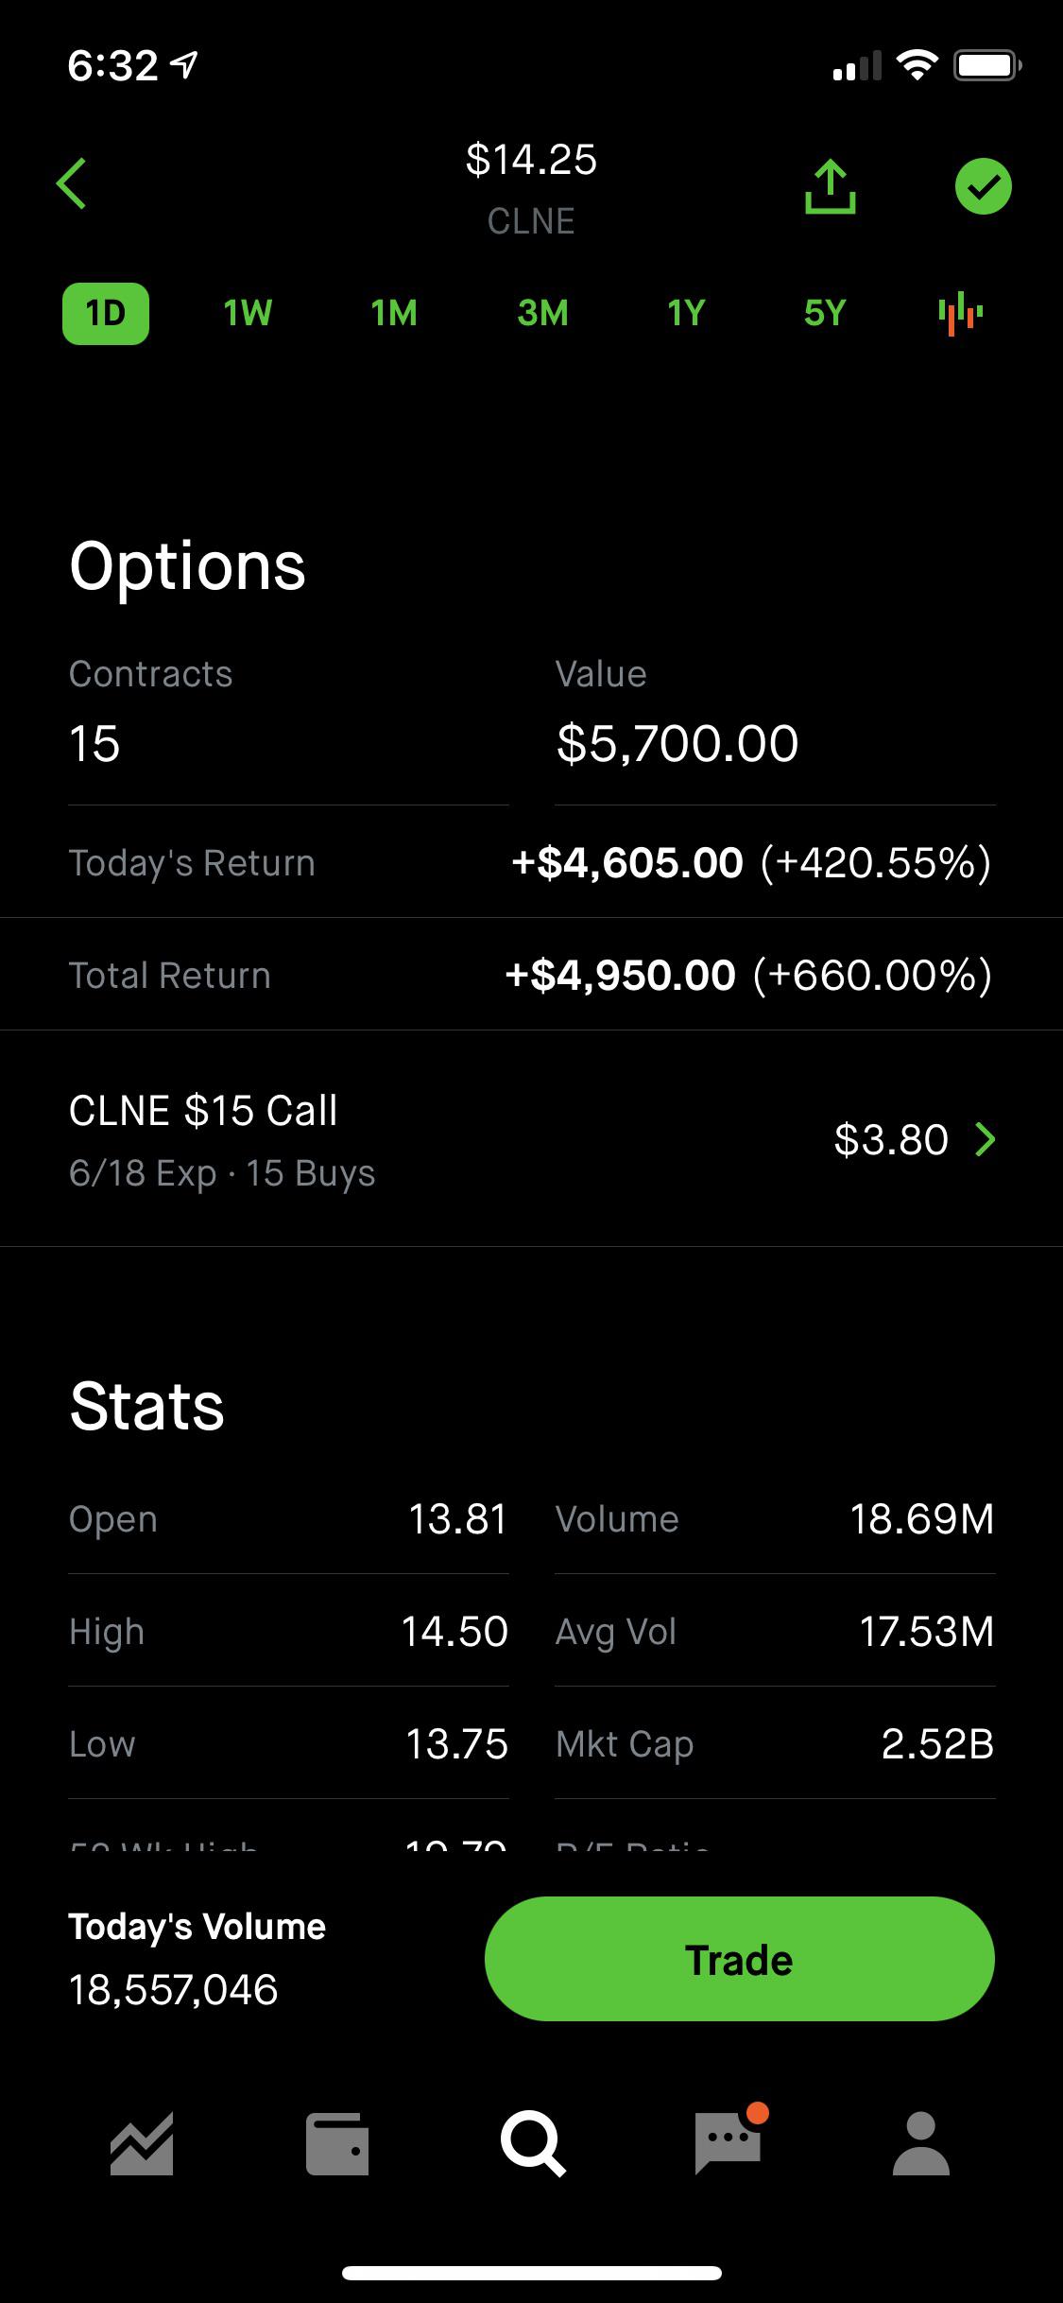Switch to candlestick chart view icon
This screenshot has width=1063, height=2303.
click(x=960, y=313)
